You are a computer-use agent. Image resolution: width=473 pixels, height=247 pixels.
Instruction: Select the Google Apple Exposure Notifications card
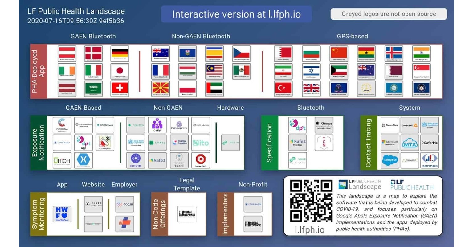(x=324, y=125)
